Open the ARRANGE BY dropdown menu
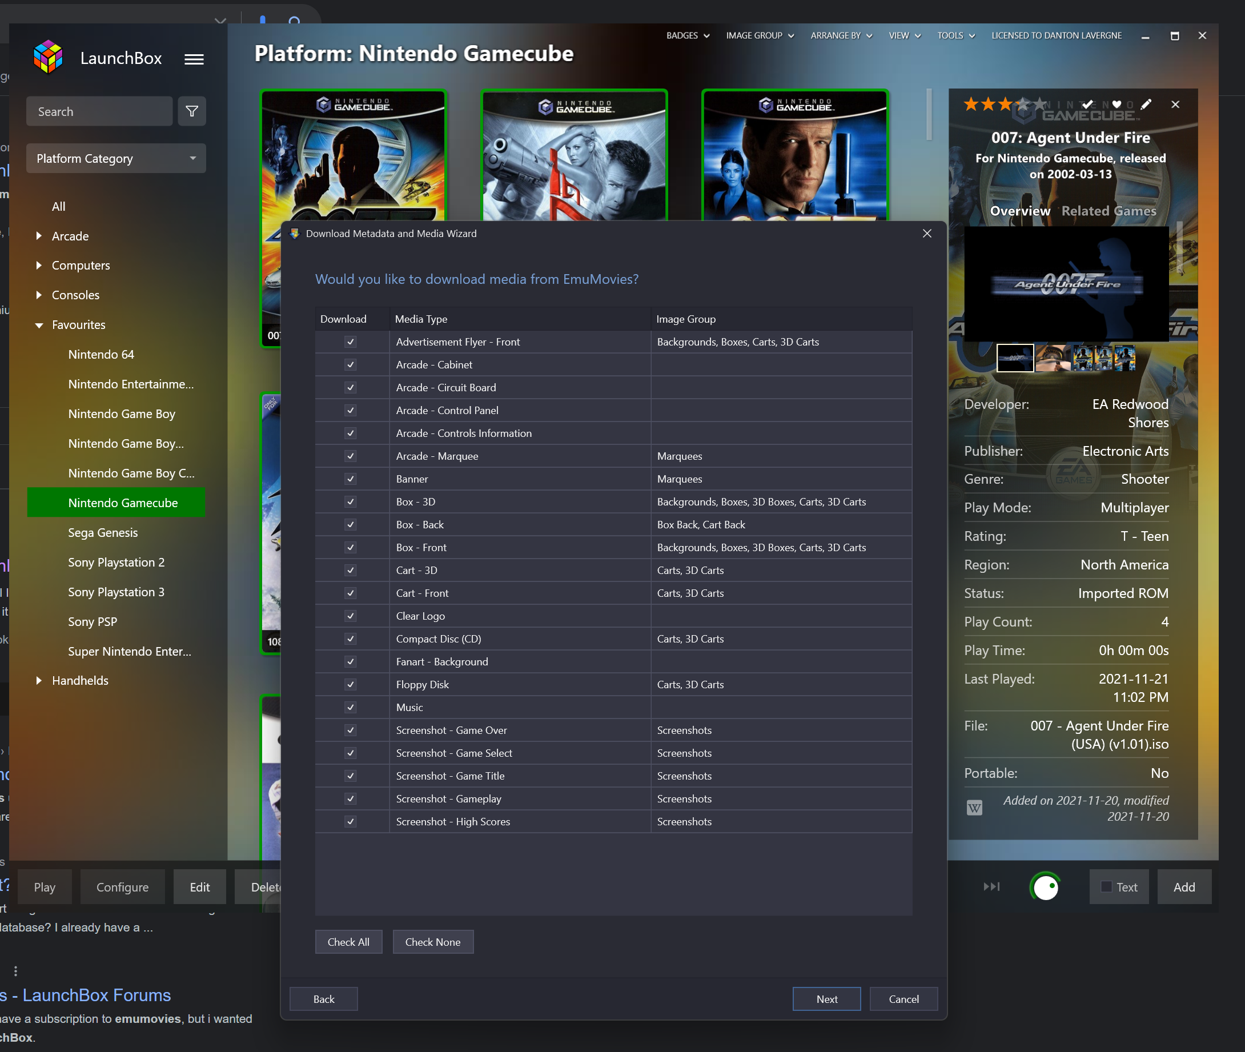The height and width of the screenshot is (1052, 1245). [x=841, y=36]
